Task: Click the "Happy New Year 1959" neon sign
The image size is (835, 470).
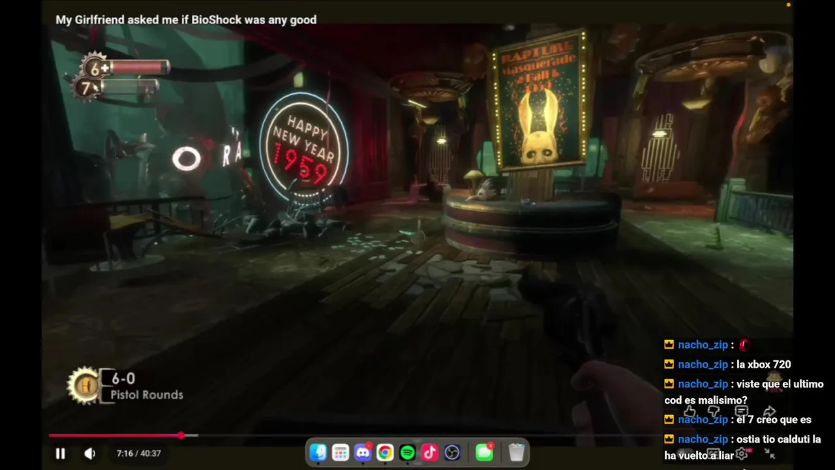Action: [303, 148]
